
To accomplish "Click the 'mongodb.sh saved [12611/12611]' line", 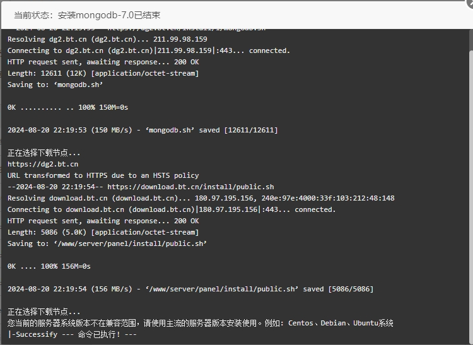I will tap(143, 131).
